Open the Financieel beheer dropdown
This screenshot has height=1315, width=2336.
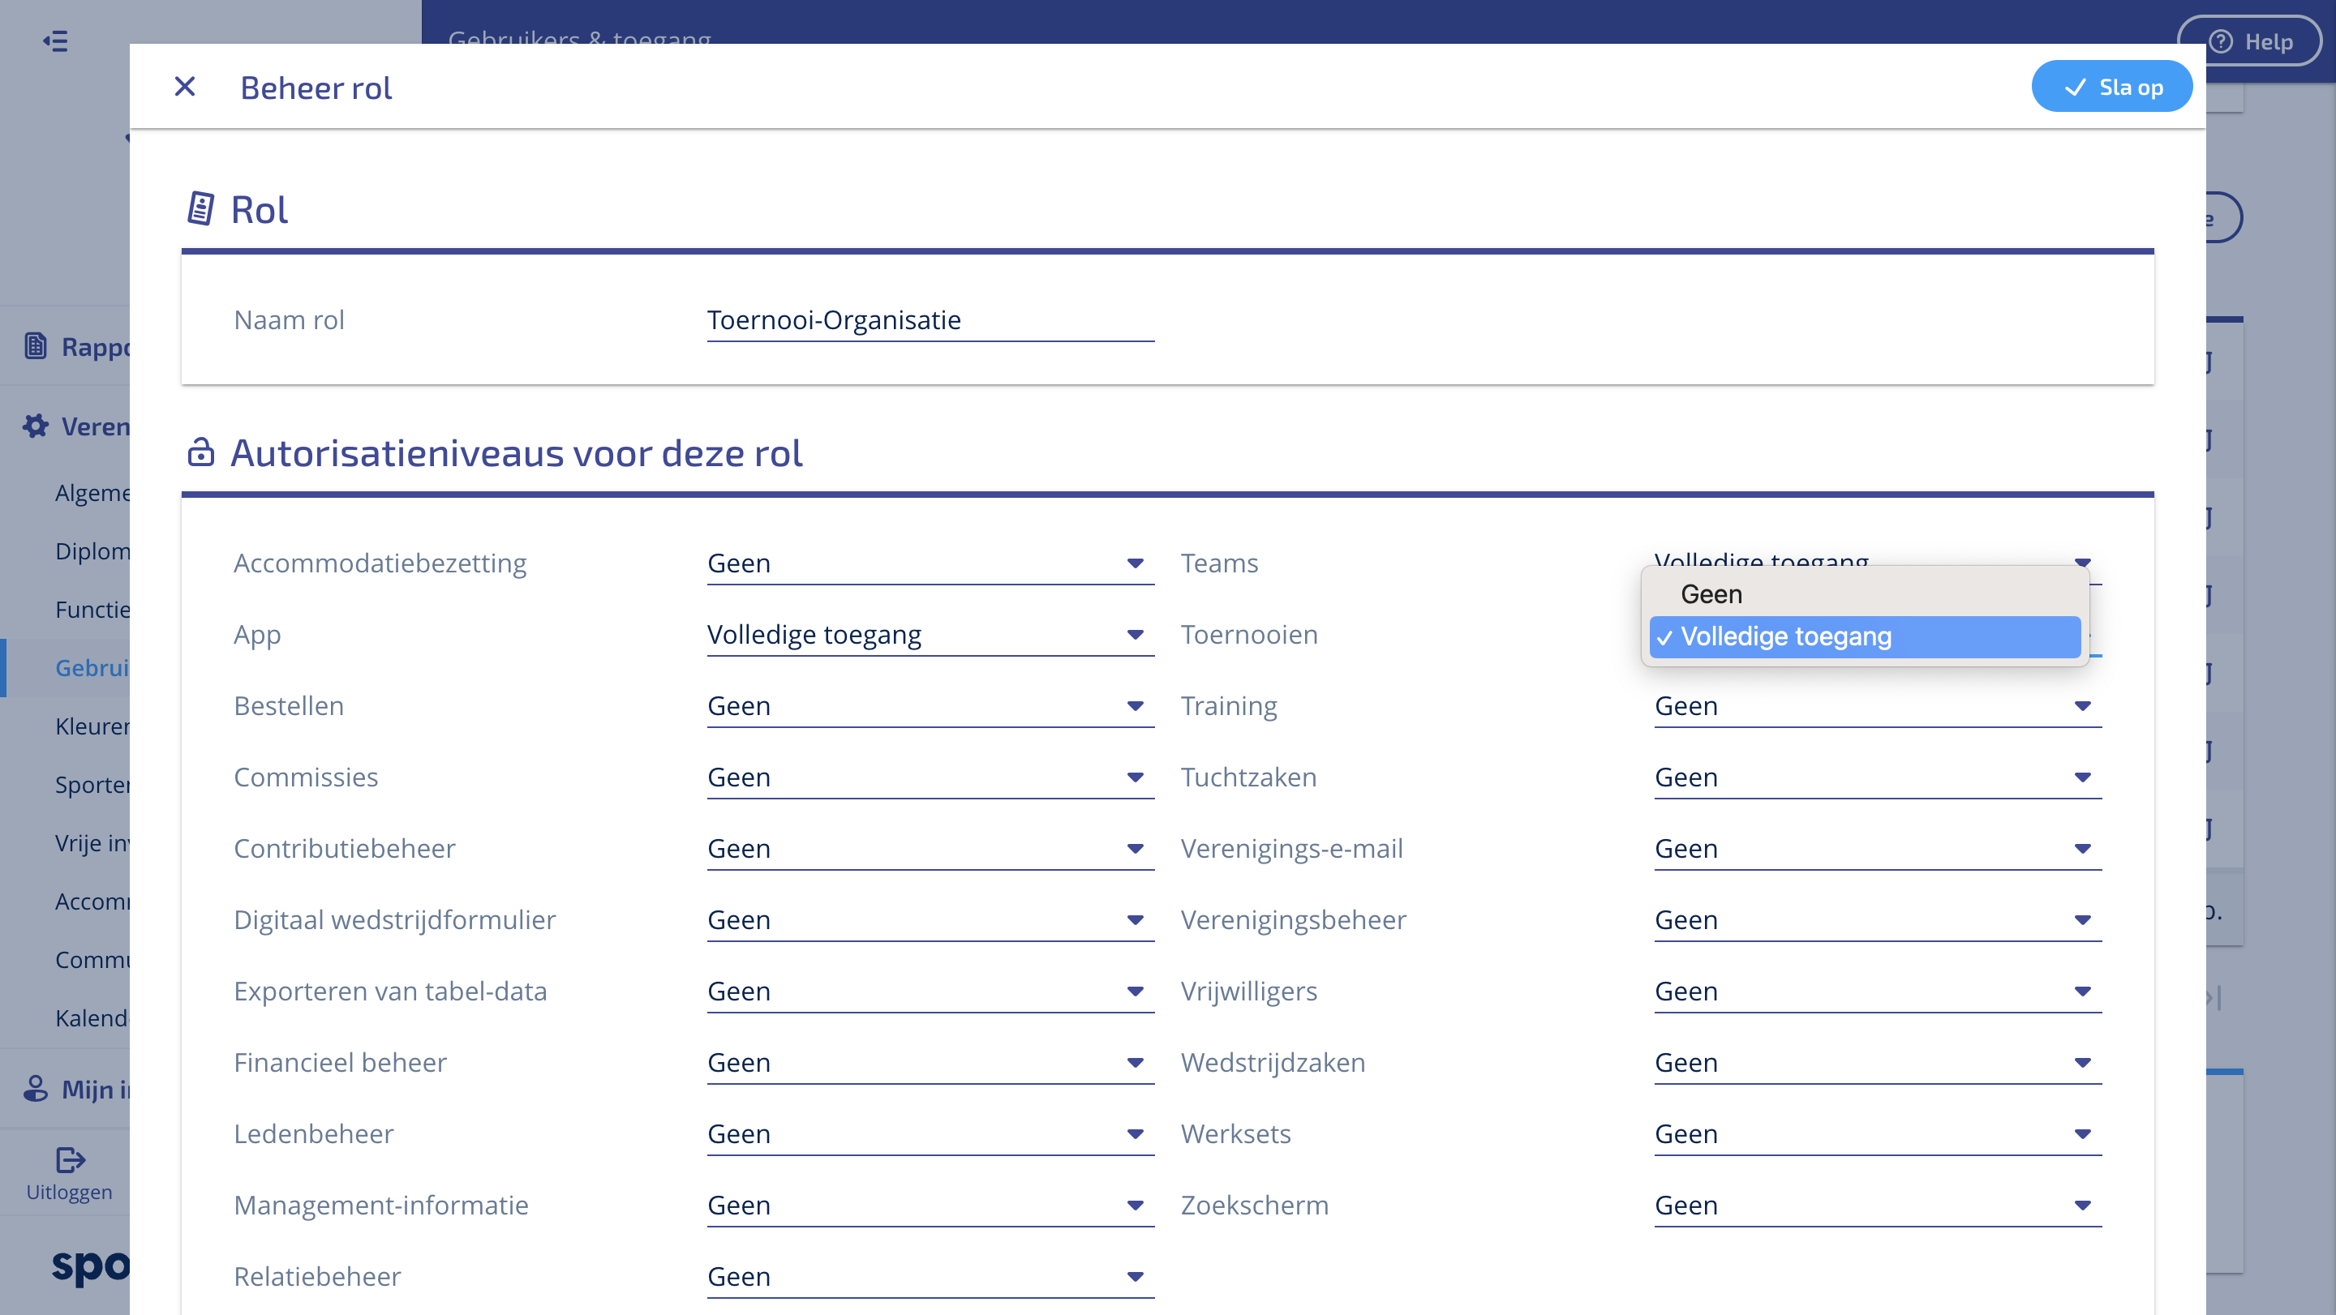[x=930, y=1062]
